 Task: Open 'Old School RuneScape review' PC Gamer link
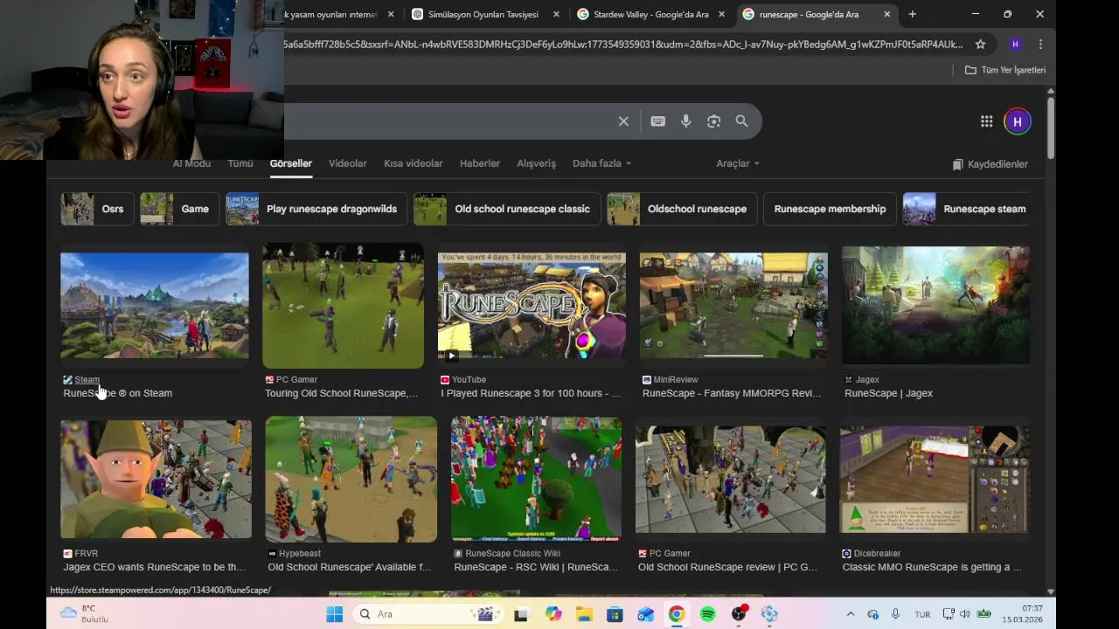click(727, 567)
